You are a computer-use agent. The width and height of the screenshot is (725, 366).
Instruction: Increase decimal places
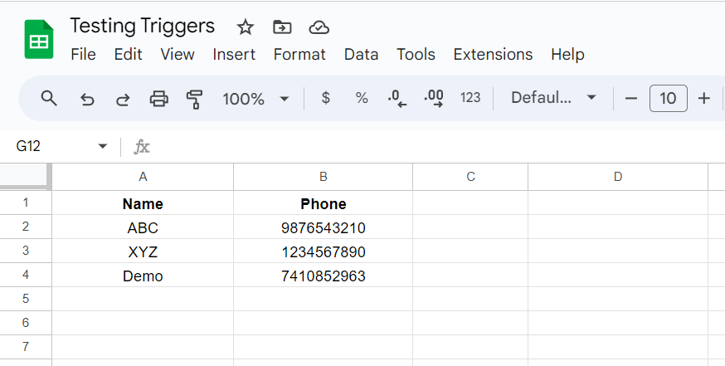[x=433, y=99]
